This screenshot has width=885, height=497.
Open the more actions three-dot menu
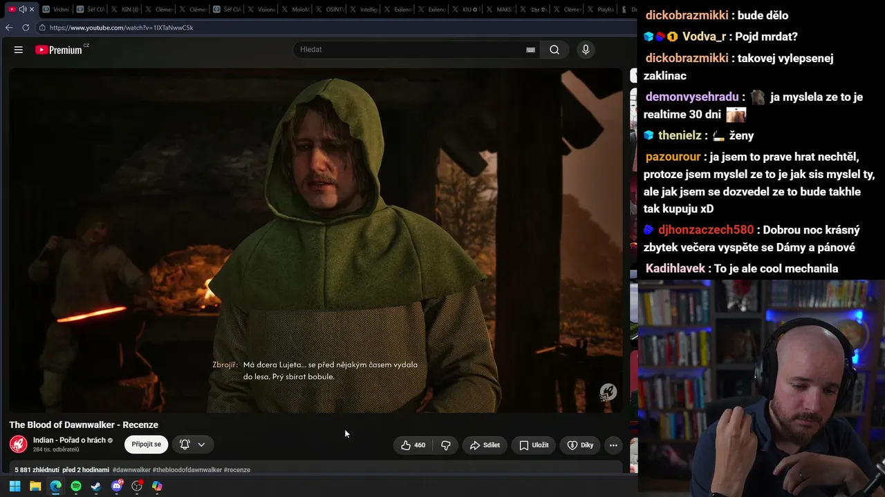tap(613, 445)
